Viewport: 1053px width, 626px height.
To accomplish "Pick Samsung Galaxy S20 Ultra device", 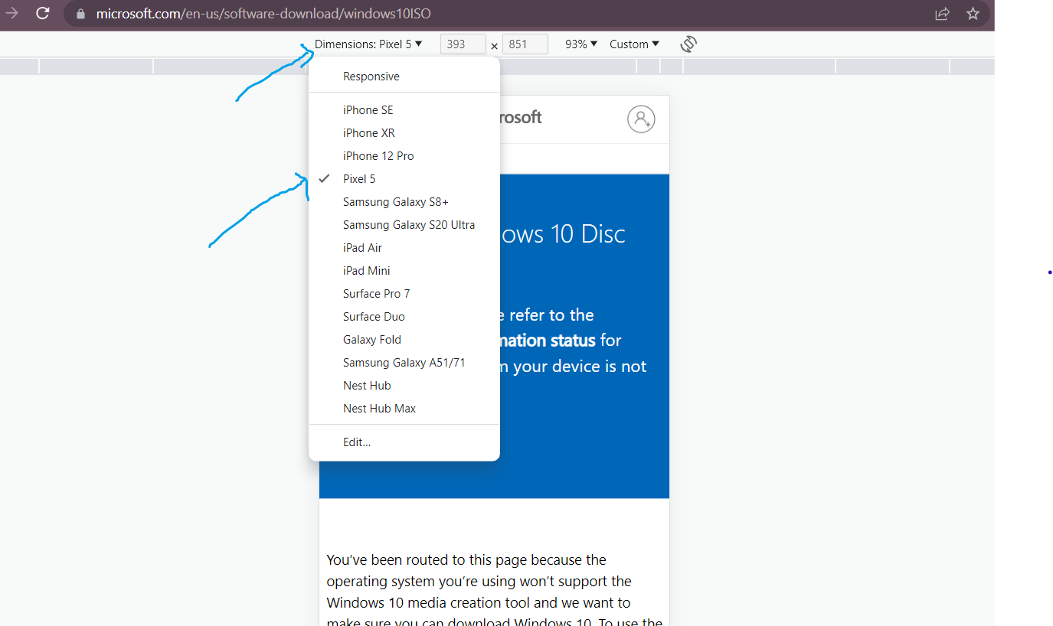I will click(404, 225).
